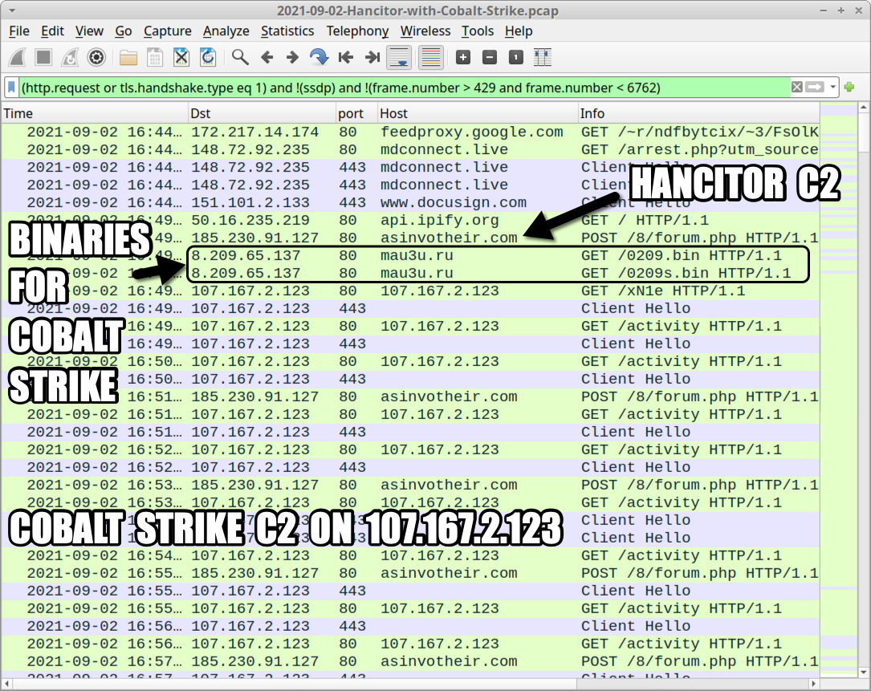Image resolution: width=871 pixels, height=691 pixels.
Task: Open the Statistics menu
Action: click(x=287, y=31)
